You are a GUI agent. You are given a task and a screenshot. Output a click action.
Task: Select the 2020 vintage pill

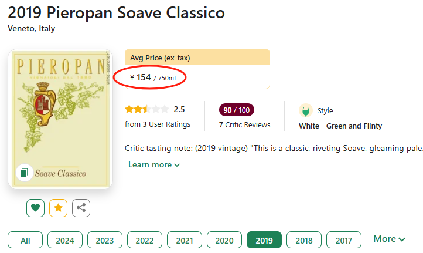click(224, 240)
